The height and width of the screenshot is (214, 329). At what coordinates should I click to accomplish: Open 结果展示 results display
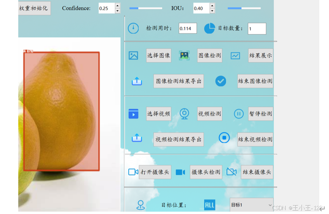pos(261,56)
